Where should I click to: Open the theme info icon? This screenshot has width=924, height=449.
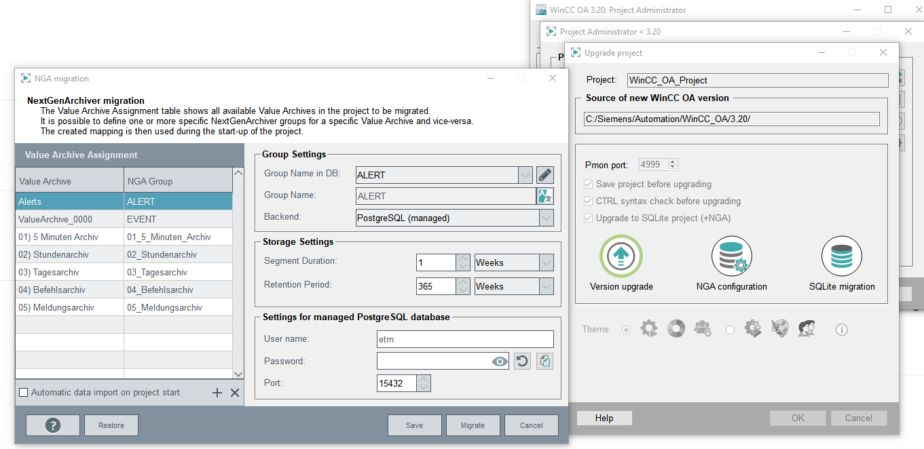842,330
